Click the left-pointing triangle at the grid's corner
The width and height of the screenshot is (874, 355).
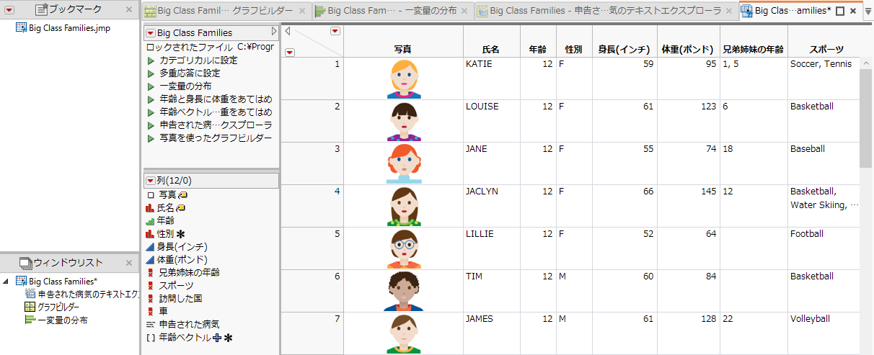click(288, 31)
